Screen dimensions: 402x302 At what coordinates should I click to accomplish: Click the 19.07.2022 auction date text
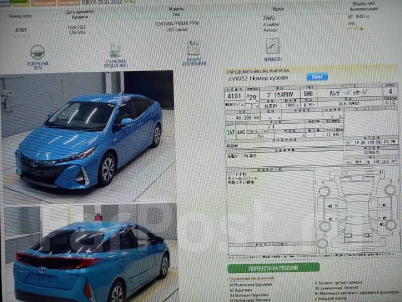click(77, 27)
